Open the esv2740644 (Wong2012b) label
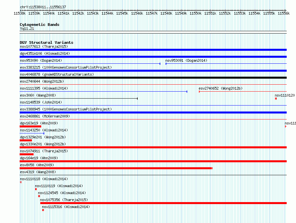 coord(42,81)
